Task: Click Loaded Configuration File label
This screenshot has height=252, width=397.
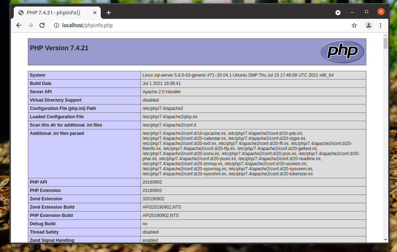Action: point(57,117)
